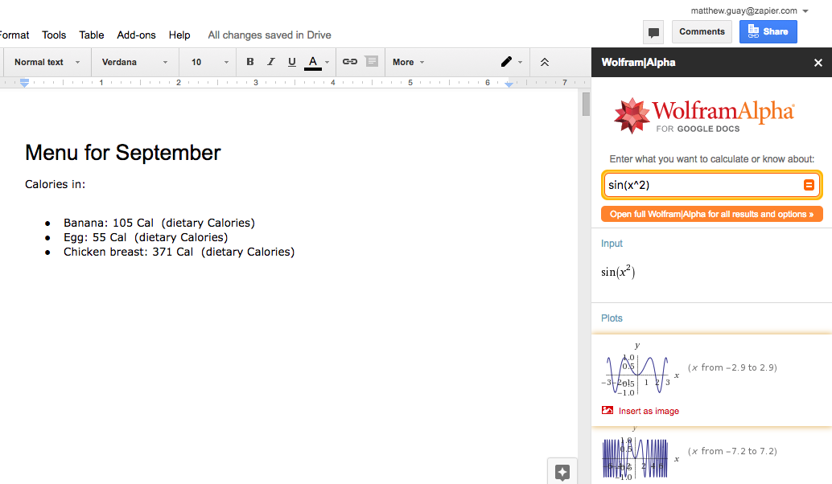Screen dimensions: 832x484
Task: Open the Tools menu
Action: [54, 35]
